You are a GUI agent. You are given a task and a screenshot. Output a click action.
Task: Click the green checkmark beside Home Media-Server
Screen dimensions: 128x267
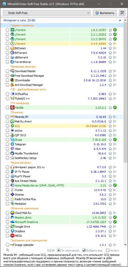115,185
